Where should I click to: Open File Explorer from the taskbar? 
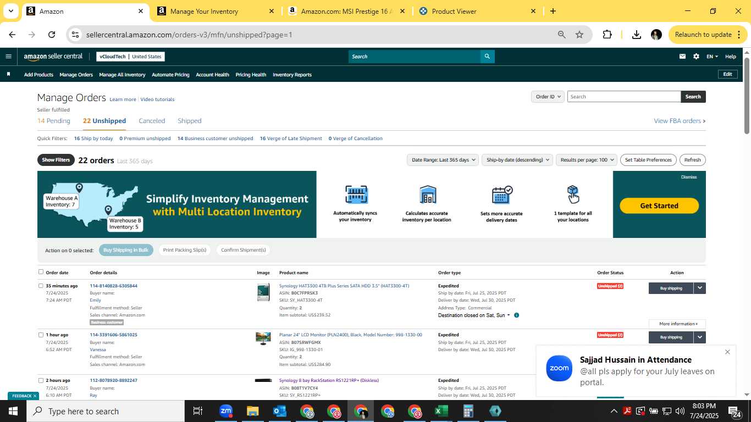pyautogui.click(x=252, y=411)
